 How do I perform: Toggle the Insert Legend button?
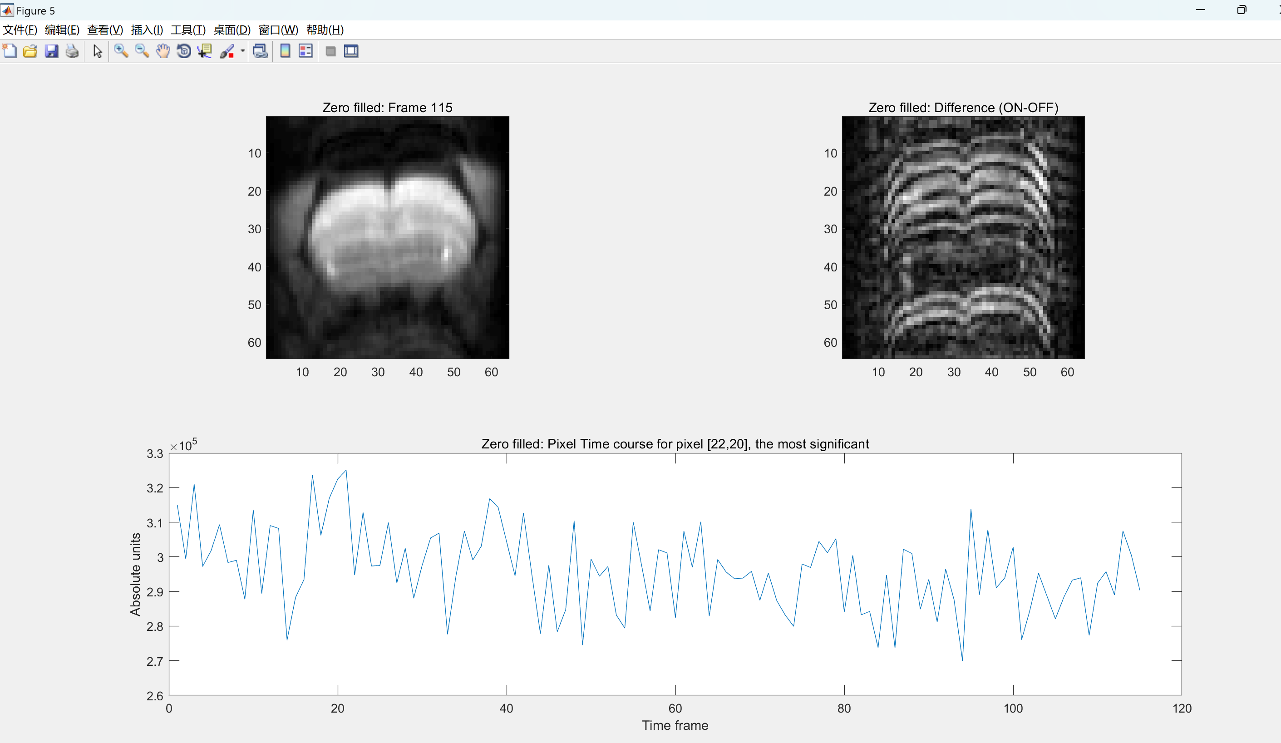point(305,51)
